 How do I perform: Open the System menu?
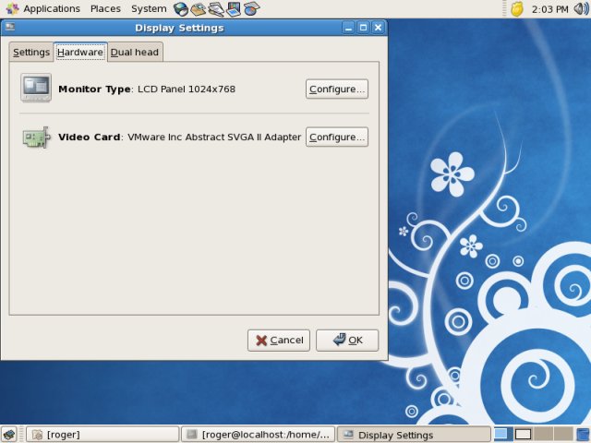coord(149,9)
